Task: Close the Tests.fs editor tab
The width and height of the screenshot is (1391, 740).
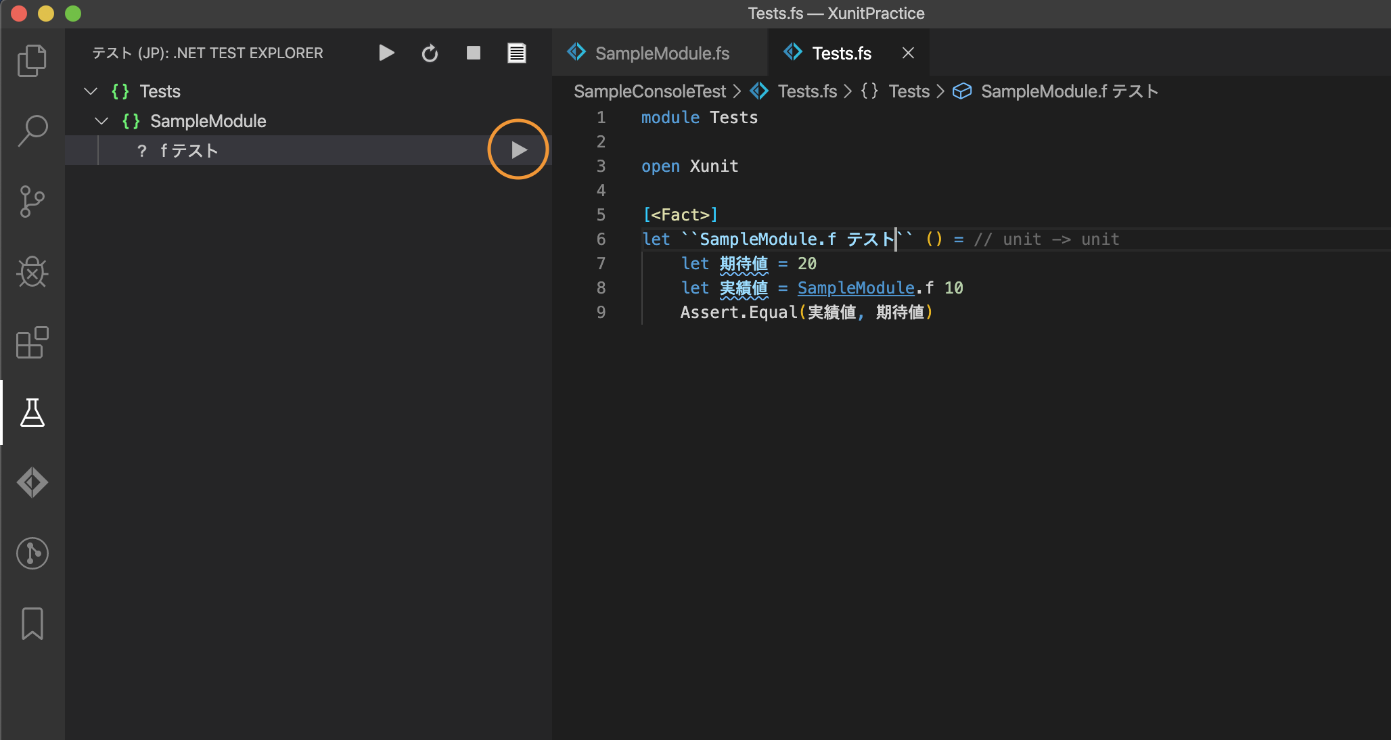Action: click(x=908, y=53)
